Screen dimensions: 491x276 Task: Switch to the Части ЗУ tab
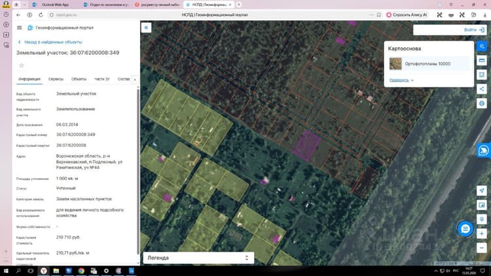(x=102, y=79)
